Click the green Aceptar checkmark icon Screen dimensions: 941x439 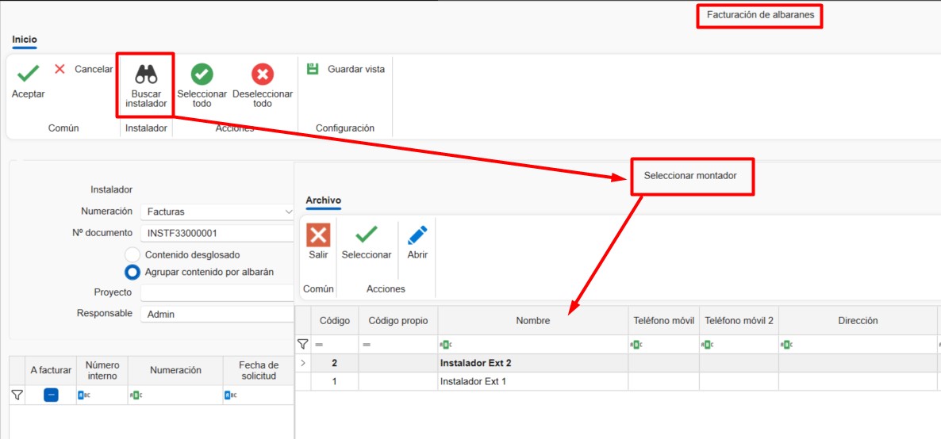pyautogui.click(x=28, y=74)
